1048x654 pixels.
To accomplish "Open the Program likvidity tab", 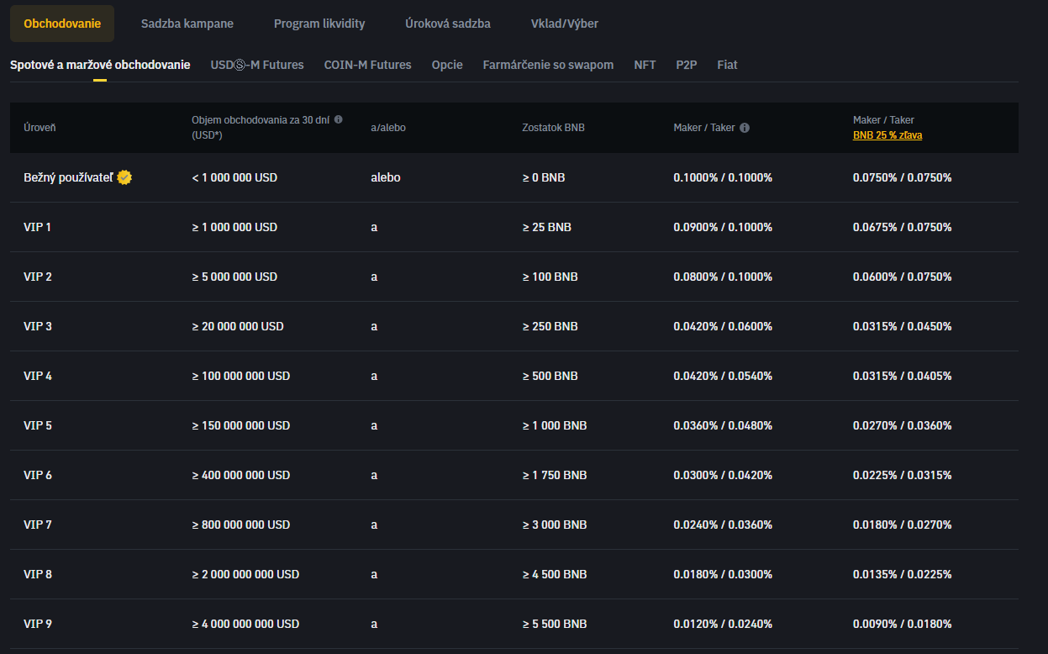I will 319,24.
